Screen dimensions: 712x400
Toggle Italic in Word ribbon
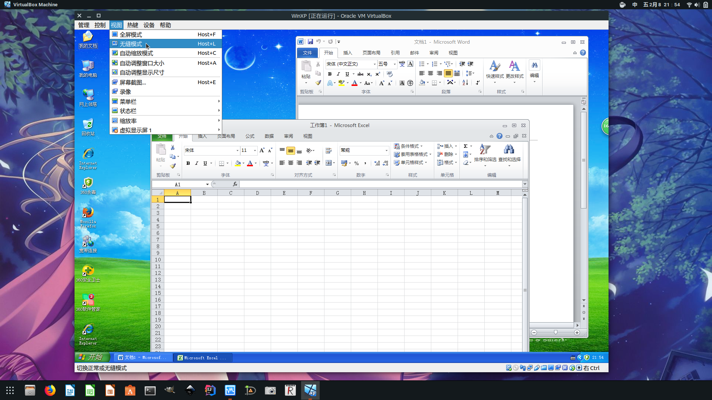pyautogui.click(x=338, y=74)
